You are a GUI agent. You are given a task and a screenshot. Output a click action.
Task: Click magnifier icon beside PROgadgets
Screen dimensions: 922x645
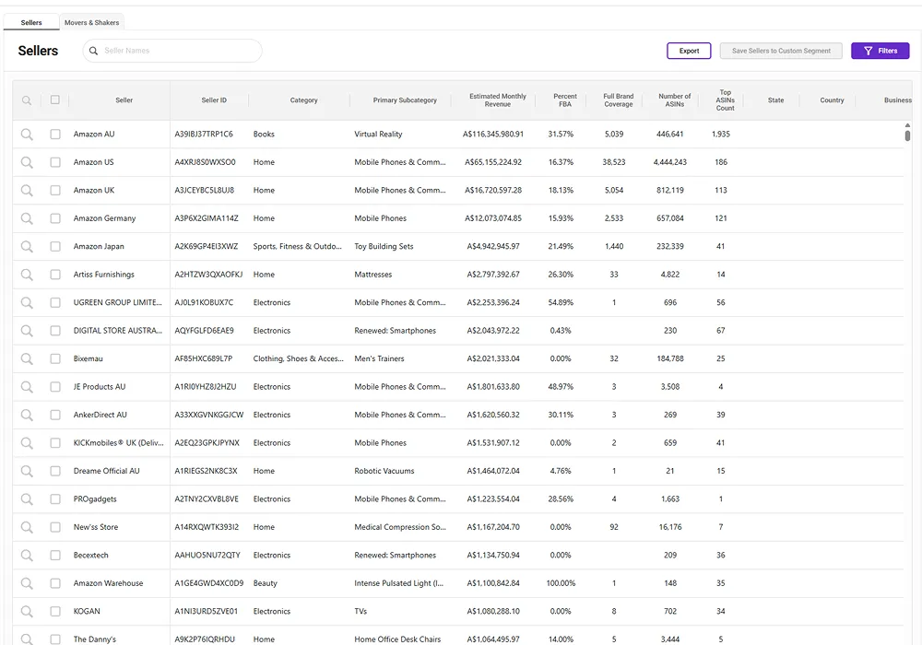point(27,499)
